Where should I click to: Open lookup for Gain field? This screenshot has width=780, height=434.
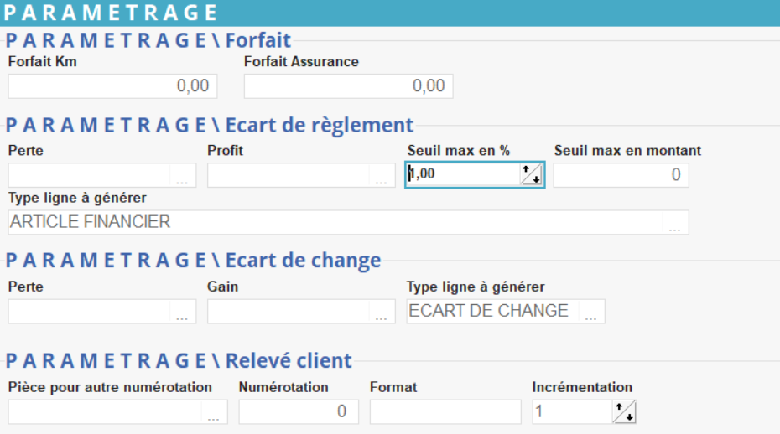pyautogui.click(x=382, y=313)
